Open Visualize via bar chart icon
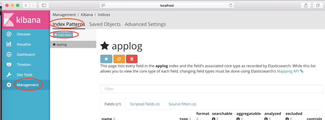This screenshot has height=120, width=325. (x=9, y=44)
